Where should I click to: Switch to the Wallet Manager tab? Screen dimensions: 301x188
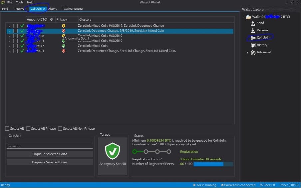[x=73, y=9]
